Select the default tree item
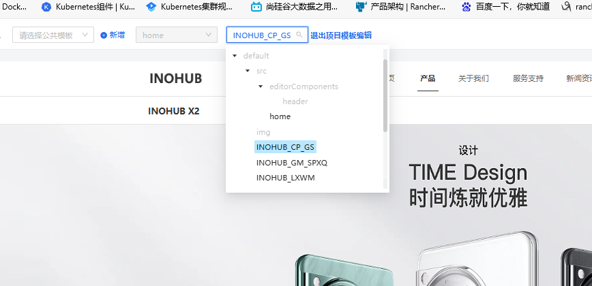Viewport: 592px width, 286px height. [256, 56]
